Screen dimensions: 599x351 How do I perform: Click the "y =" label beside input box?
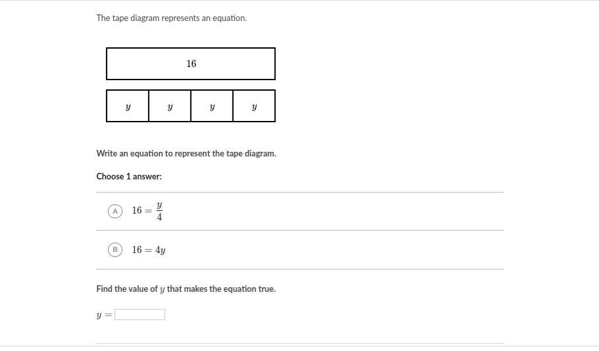point(104,315)
